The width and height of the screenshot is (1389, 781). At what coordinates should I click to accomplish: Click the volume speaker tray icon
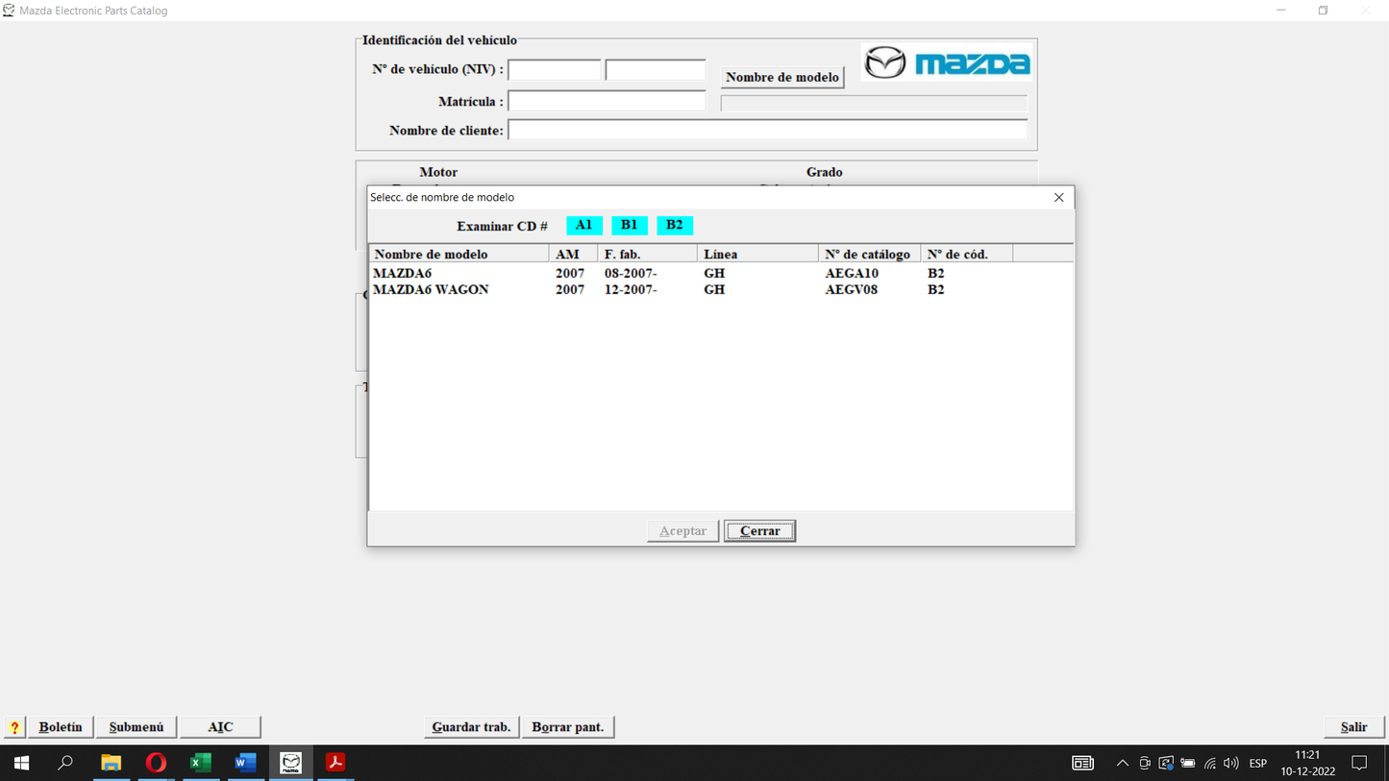pos(1231,764)
